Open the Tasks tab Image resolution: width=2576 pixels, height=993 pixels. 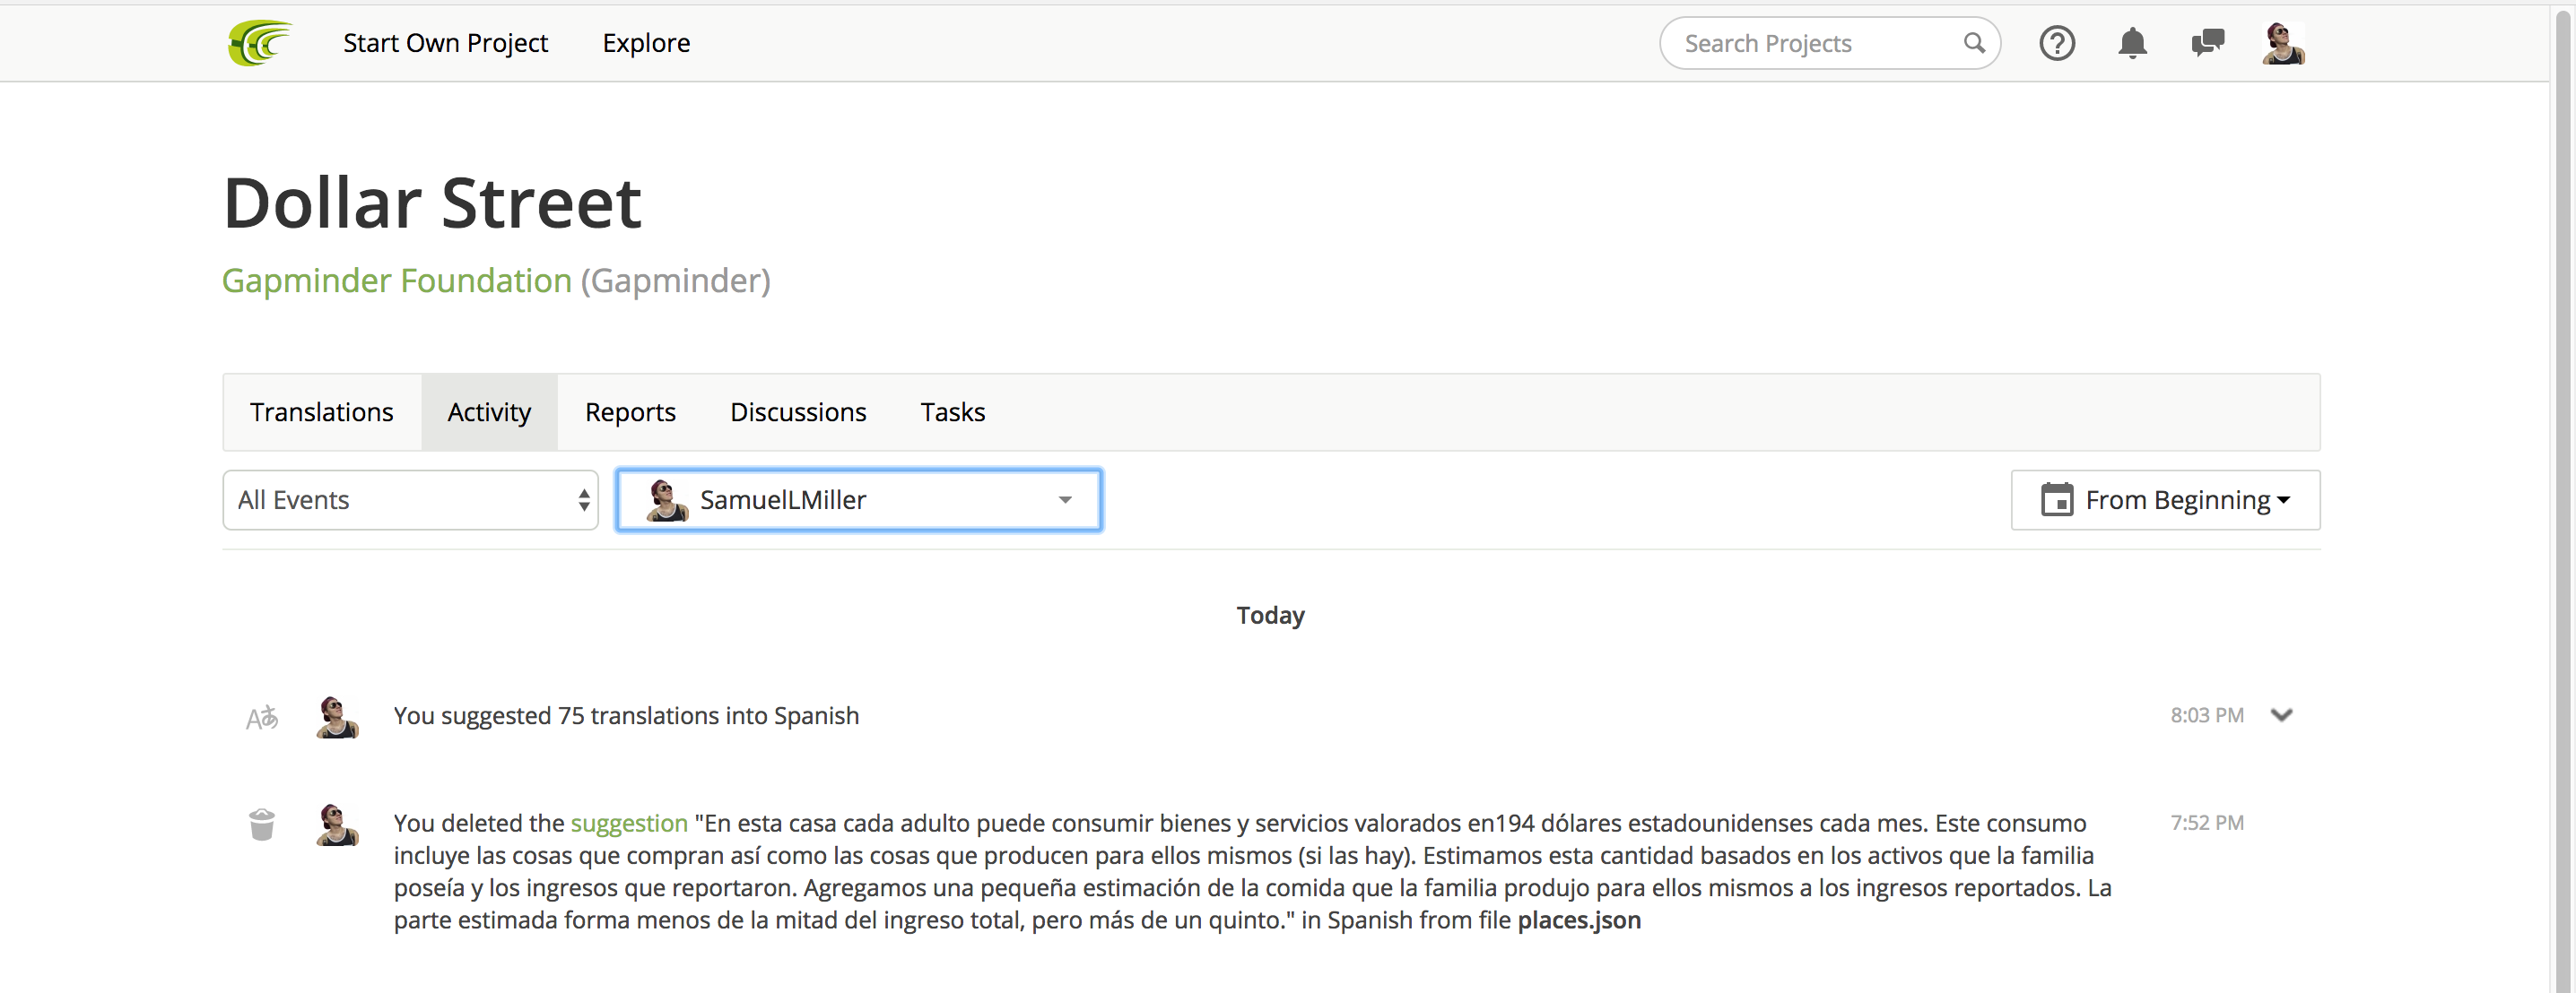(953, 411)
